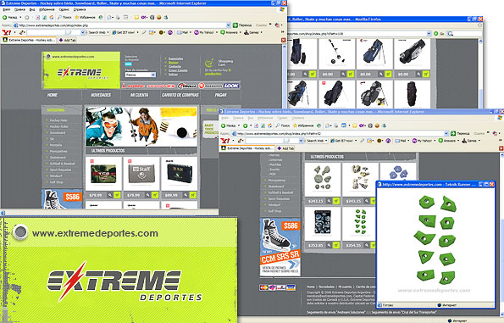Click Crear Cuenta link in site header

pyautogui.click(x=178, y=70)
